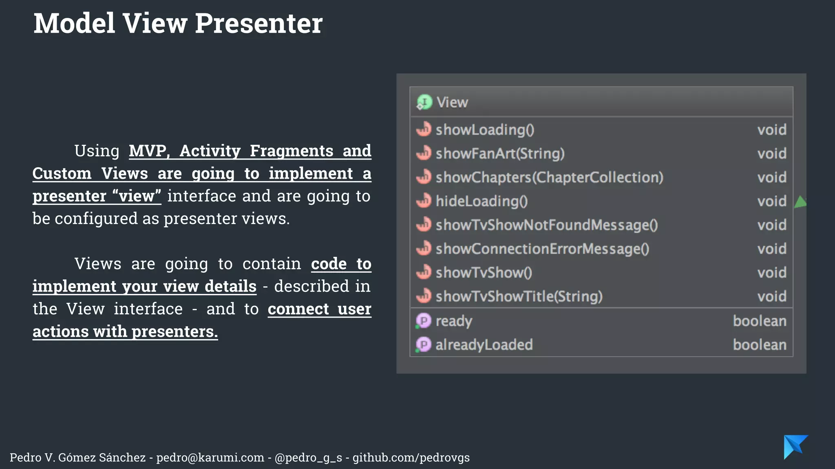This screenshot has width=835, height=469.
Task: Click the pedro@karumi.com email address
Action: click(210, 458)
